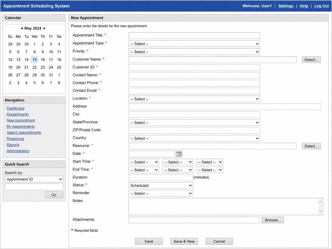Open the Status dropdown showing Scheduled
The image size is (332, 249).
(161, 186)
